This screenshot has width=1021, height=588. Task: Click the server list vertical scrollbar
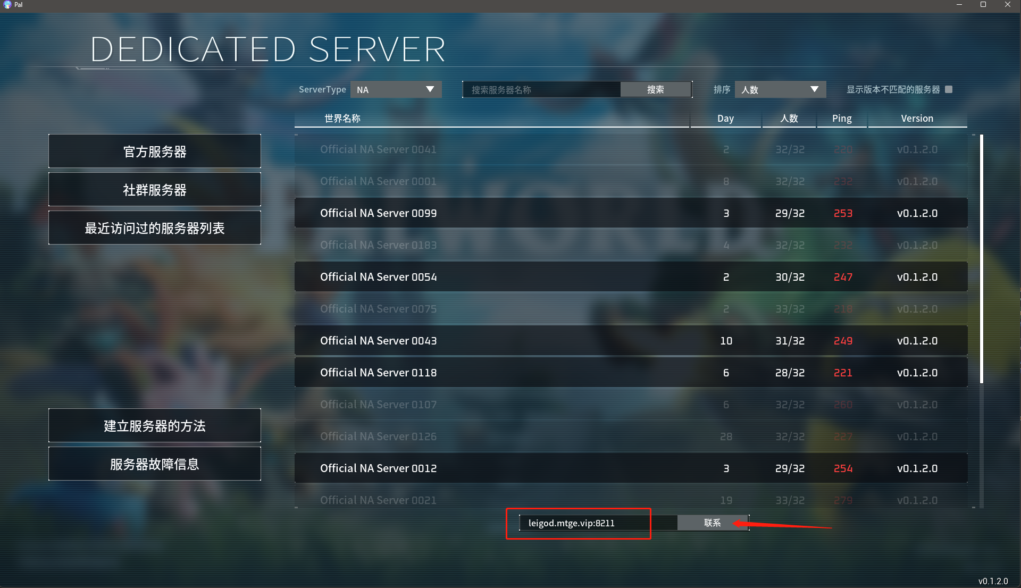click(982, 259)
